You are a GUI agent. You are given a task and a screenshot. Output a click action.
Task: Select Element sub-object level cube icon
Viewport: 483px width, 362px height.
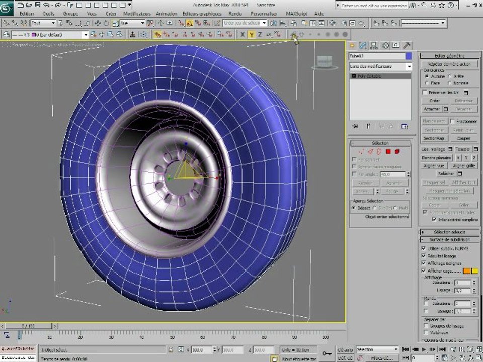(x=397, y=151)
